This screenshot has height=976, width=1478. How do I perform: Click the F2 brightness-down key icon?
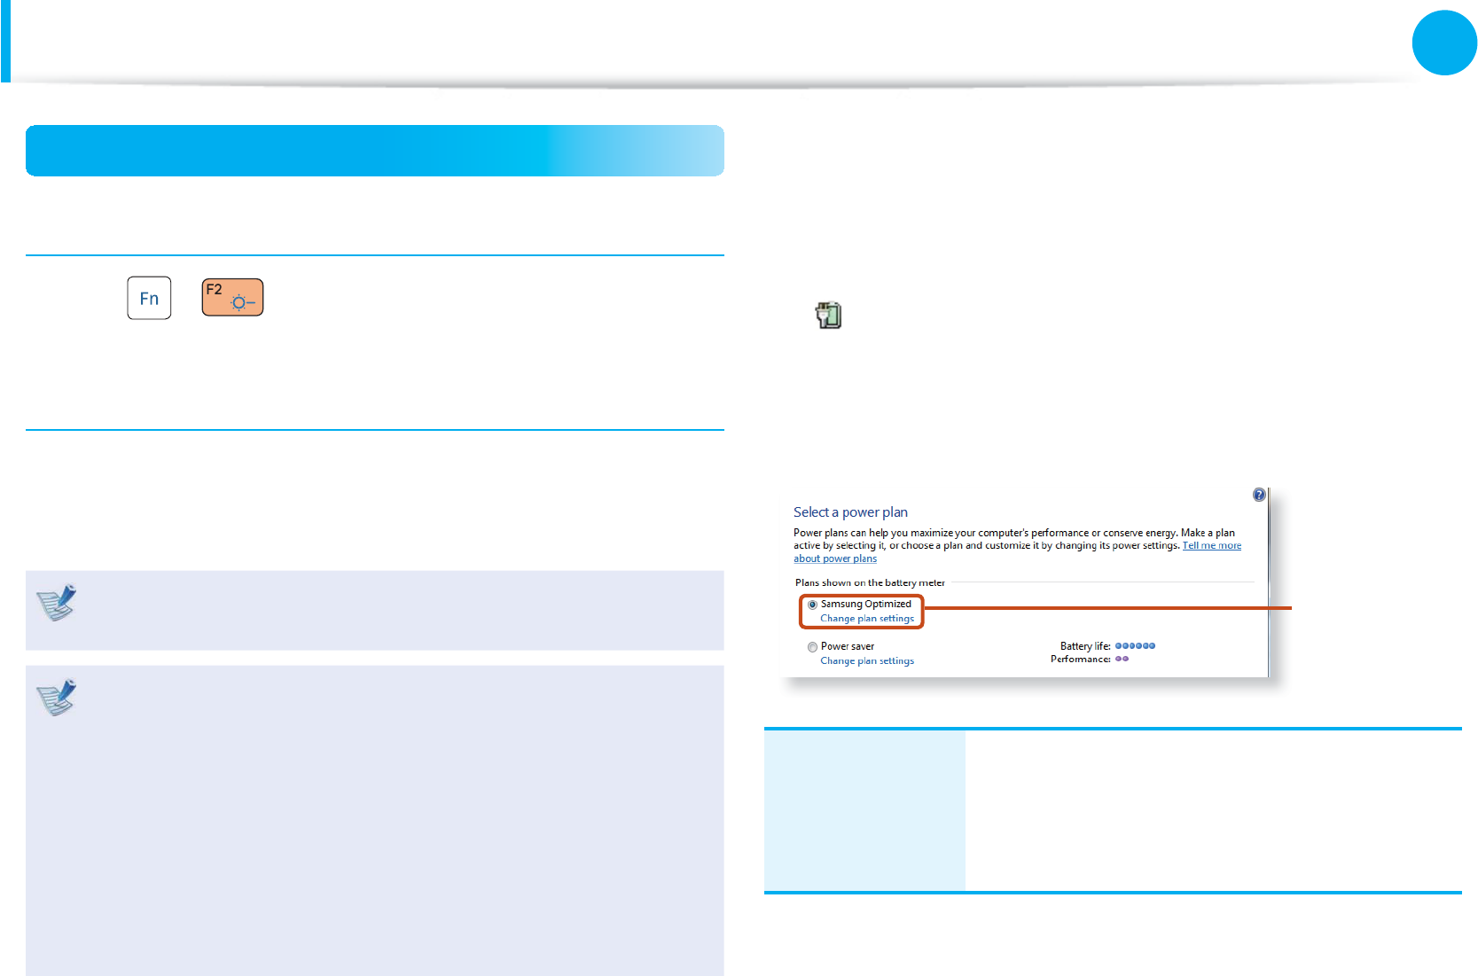[232, 297]
